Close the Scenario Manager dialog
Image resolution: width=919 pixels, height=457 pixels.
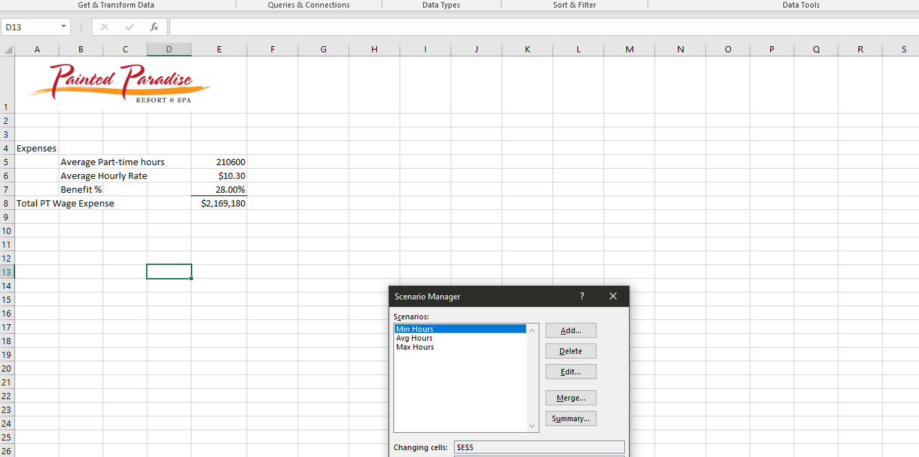613,296
